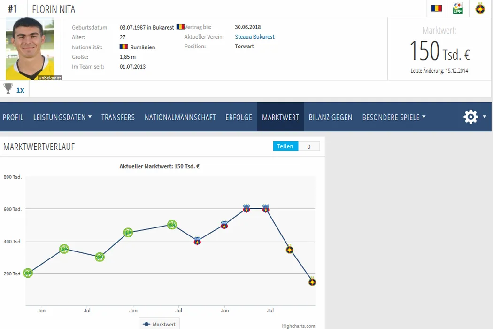The image size is (493, 329).
Task: Click the green marker at 500 Tsd. peak
Action: click(172, 225)
